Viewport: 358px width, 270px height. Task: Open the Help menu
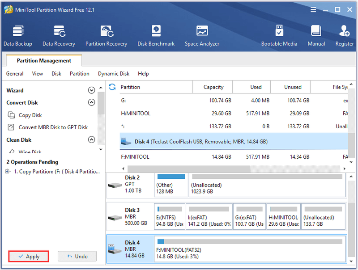pyautogui.click(x=143, y=74)
